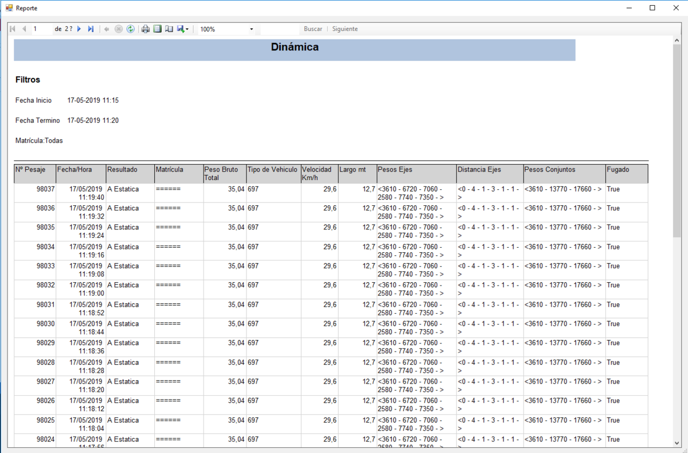The height and width of the screenshot is (453, 688).
Task: Print the report
Action: point(146,29)
